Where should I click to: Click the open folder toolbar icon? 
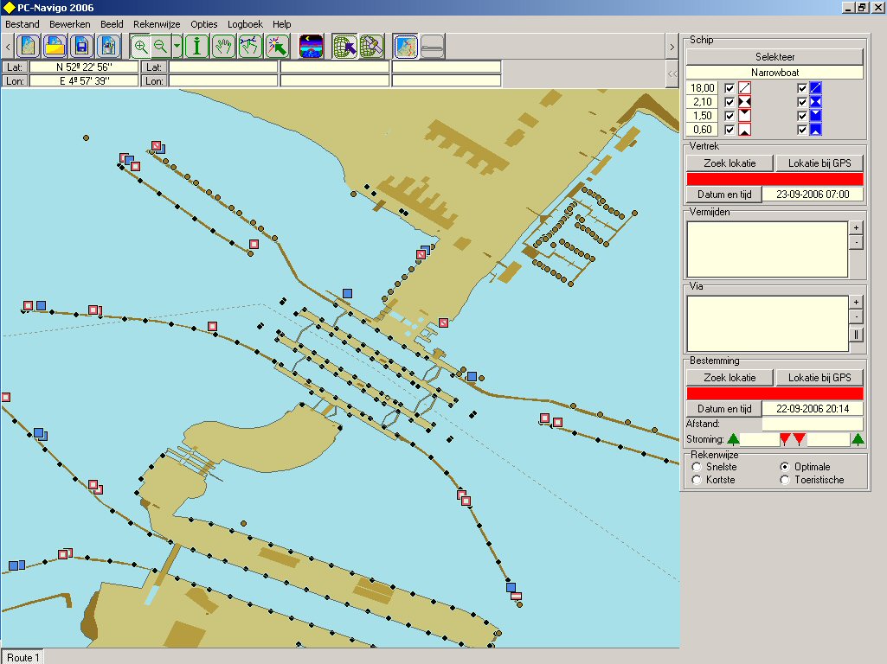(55, 47)
